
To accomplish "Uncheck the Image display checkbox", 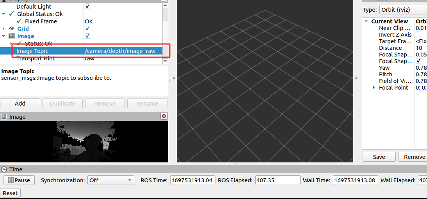I will point(87,36).
